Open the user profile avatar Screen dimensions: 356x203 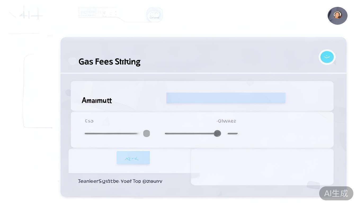coord(337,16)
